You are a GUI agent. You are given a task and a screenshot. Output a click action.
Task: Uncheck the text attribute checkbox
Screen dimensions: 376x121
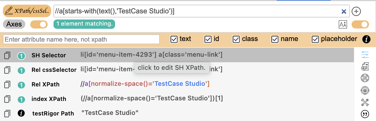pyautogui.click(x=174, y=39)
